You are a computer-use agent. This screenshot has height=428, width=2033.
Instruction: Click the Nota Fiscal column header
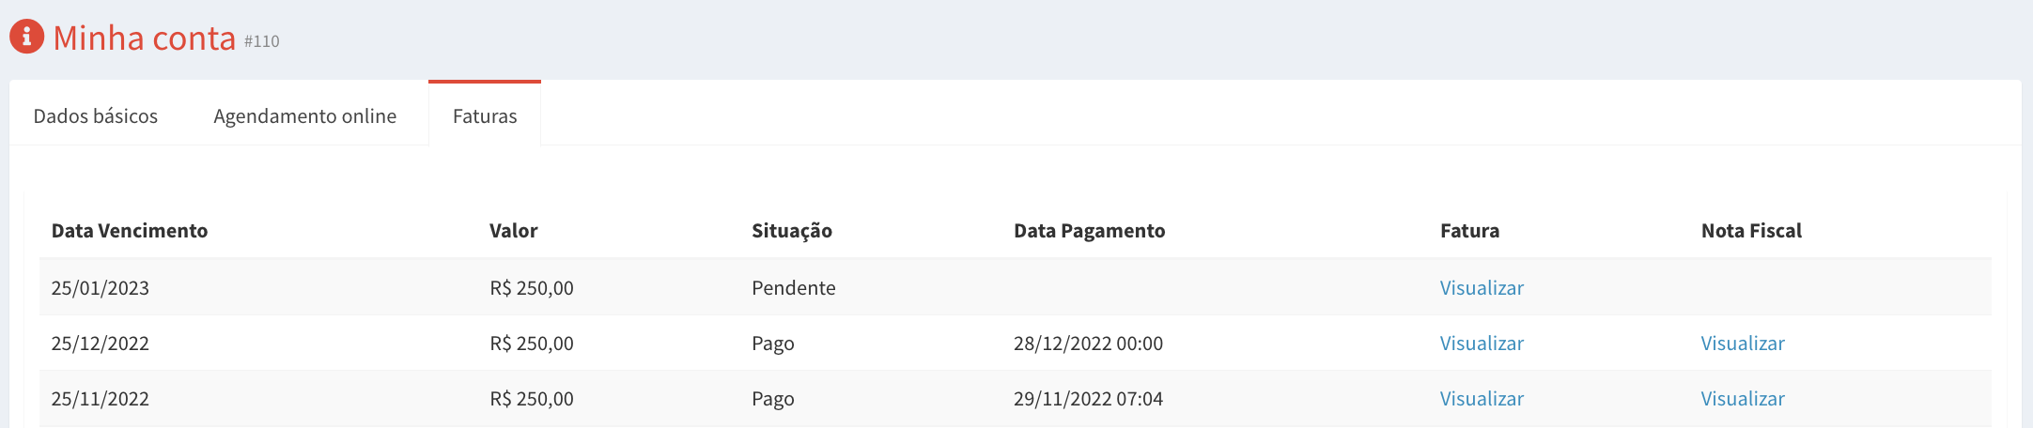click(1751, 230)
